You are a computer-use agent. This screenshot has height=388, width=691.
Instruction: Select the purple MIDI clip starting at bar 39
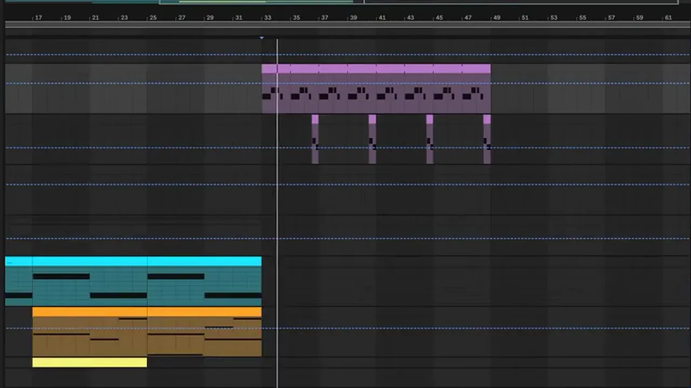point(362,89)
